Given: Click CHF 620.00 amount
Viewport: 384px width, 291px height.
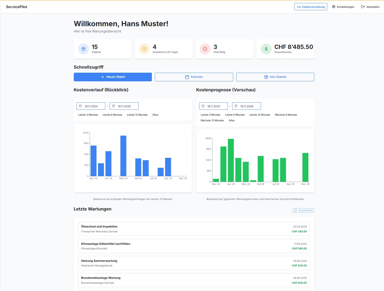Looking at the screenshot, I should point(299,283).
